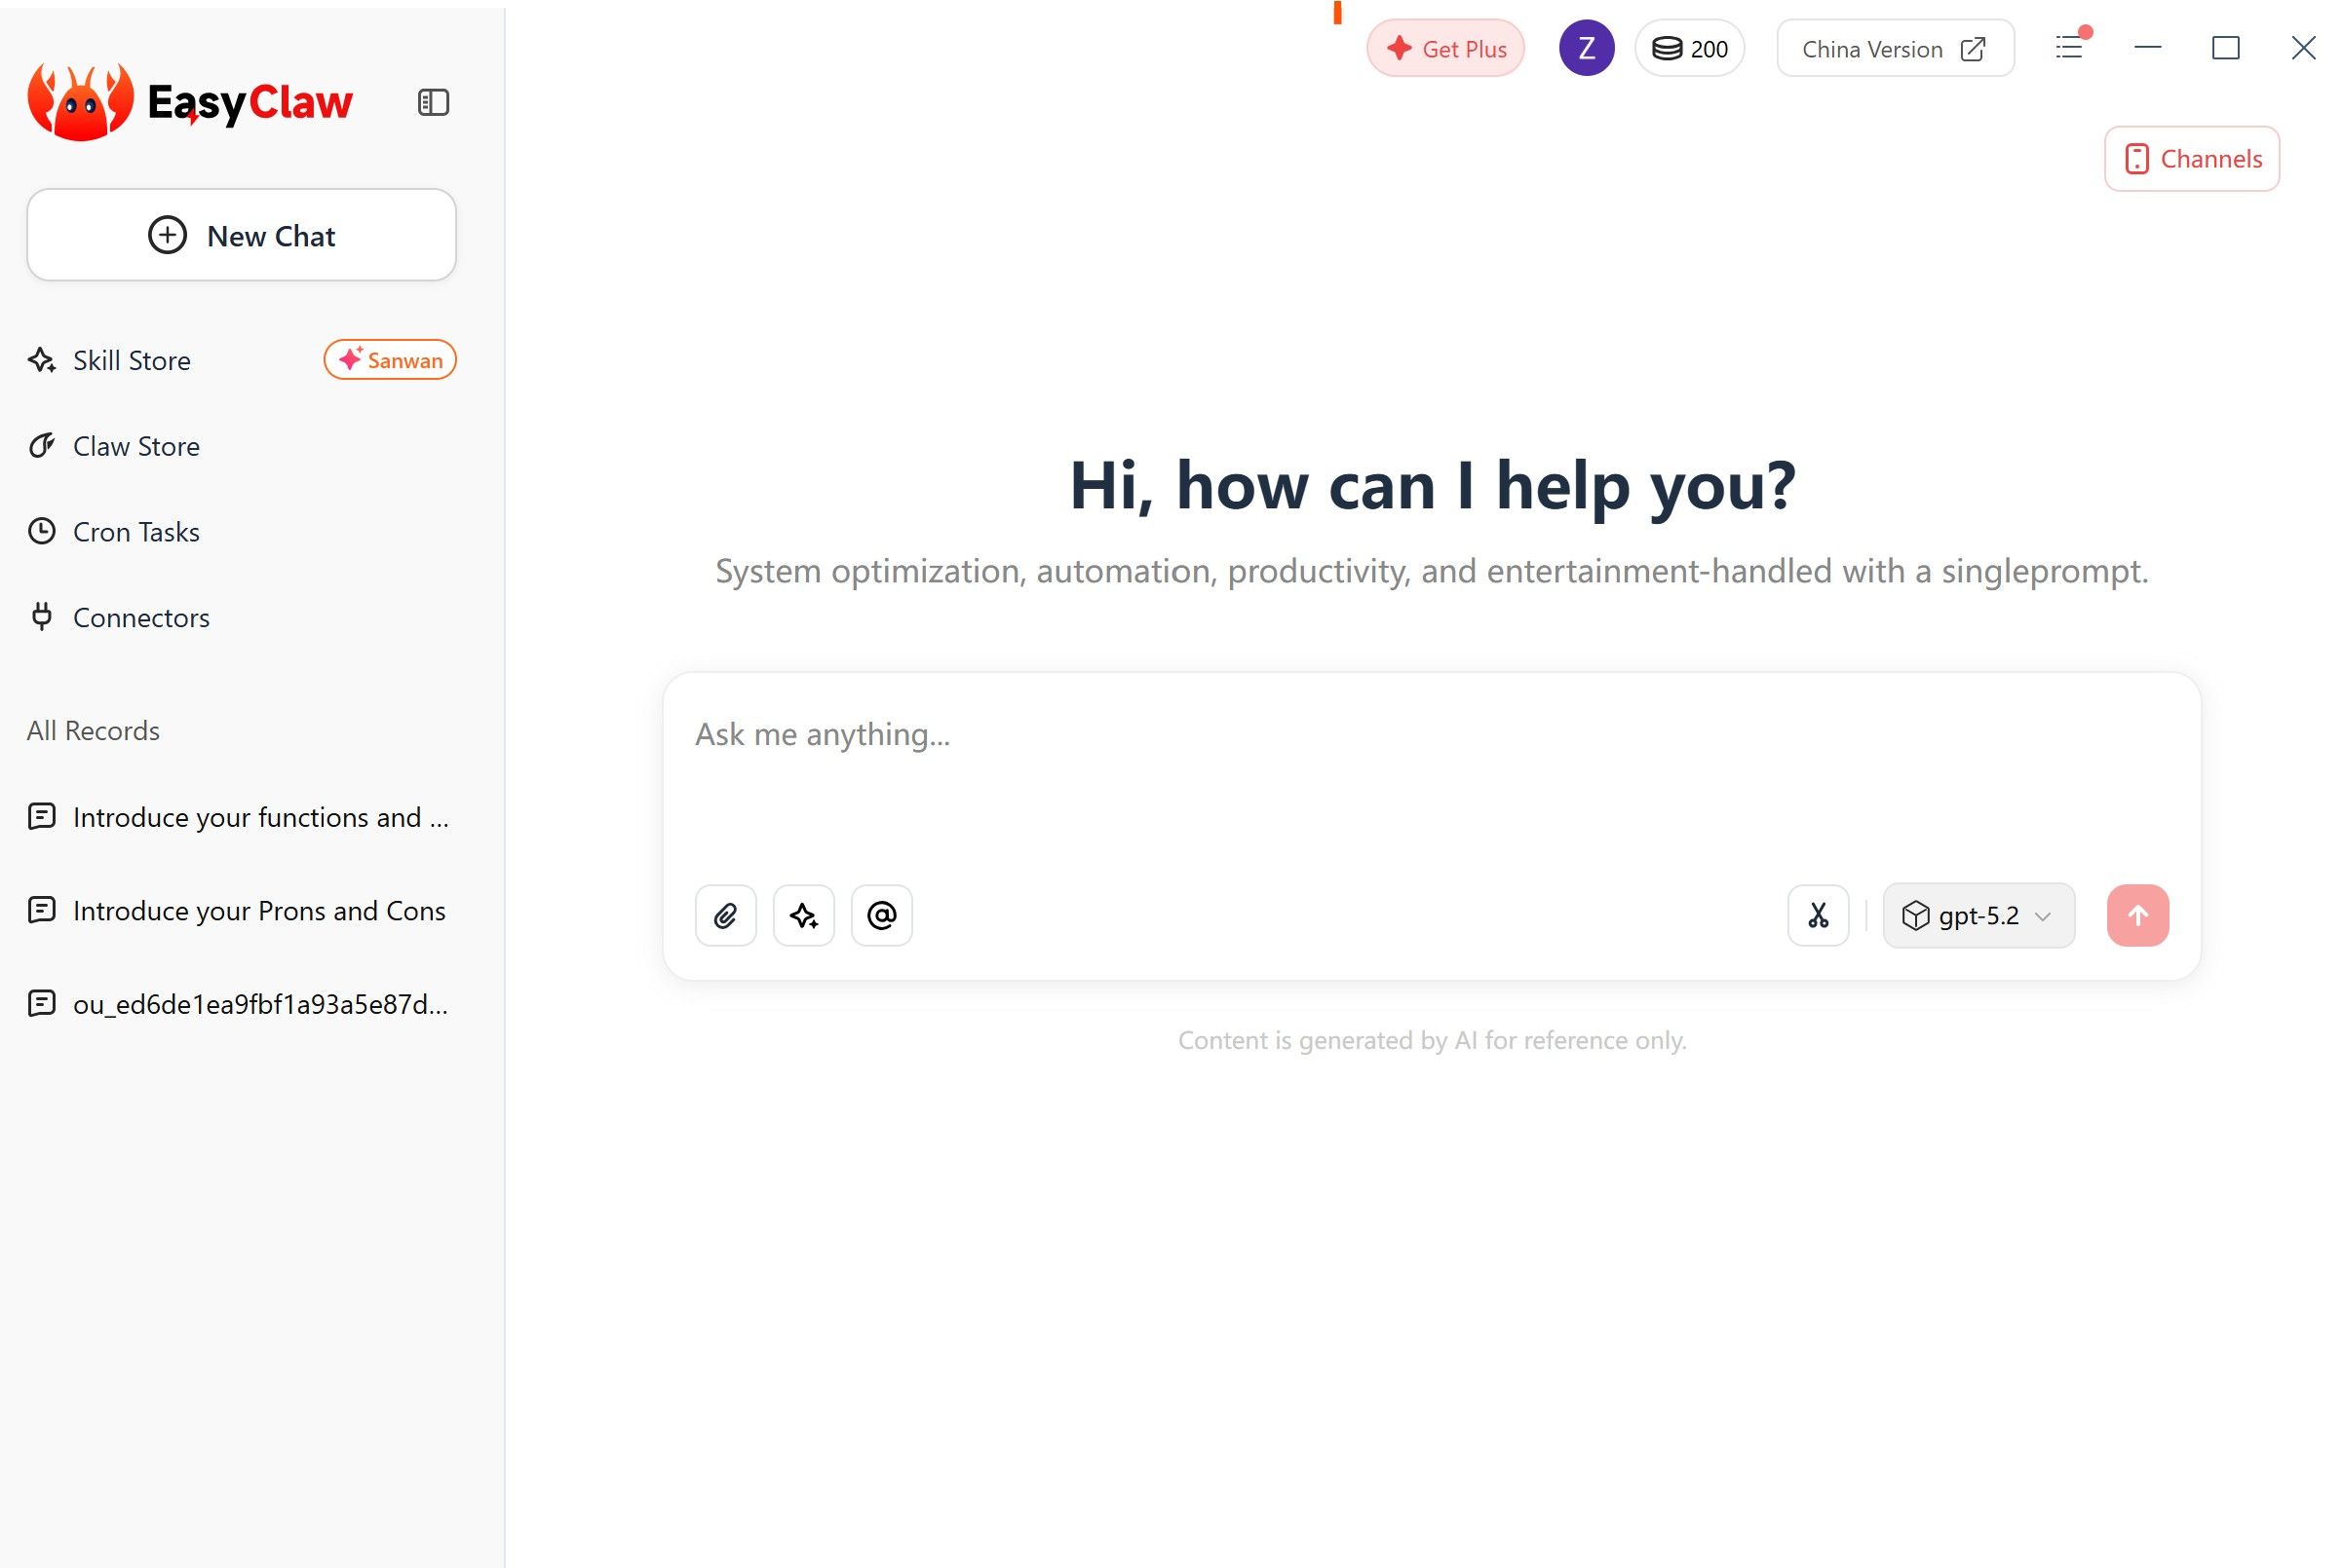This screenshot has height=1568, width=2343.
Task: Expand the Sanwan badge next to Skill Store
Action: click(389, 360)
